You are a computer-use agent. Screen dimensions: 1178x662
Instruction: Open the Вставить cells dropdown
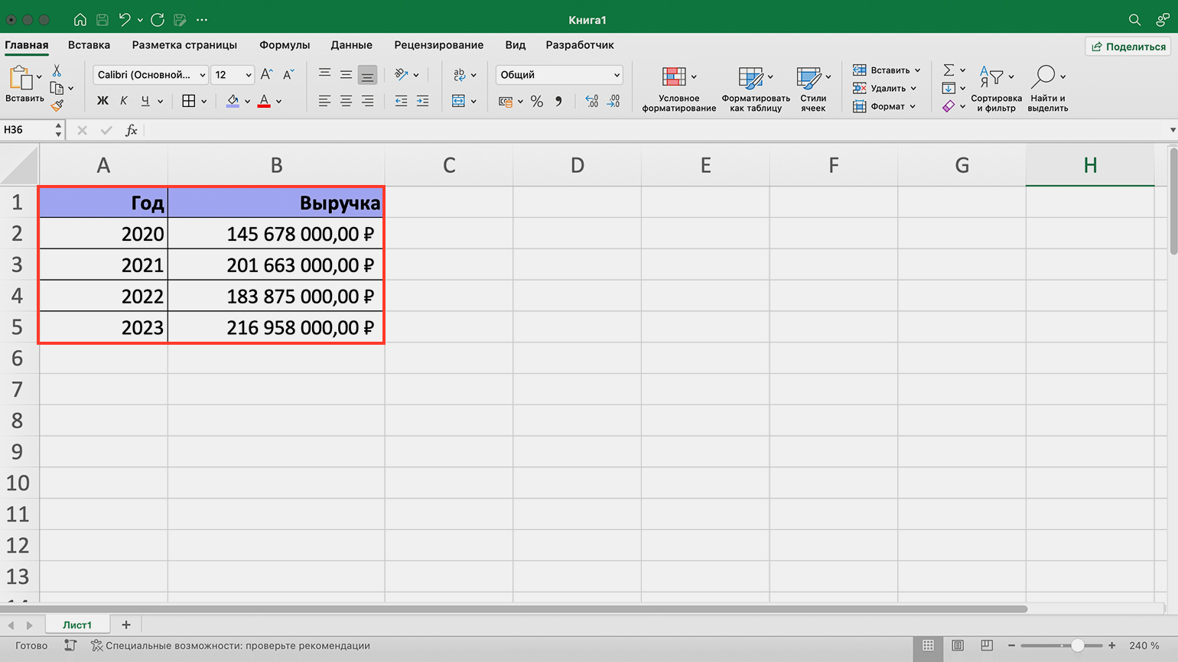coord(887,70)
